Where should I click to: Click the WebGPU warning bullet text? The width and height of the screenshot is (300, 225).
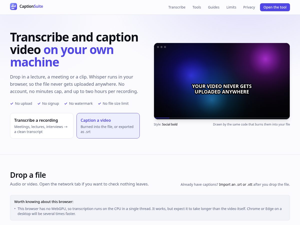[x=149, y=211]
